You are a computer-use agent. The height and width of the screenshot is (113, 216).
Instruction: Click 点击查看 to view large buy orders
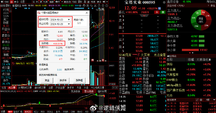click(160, 55)
